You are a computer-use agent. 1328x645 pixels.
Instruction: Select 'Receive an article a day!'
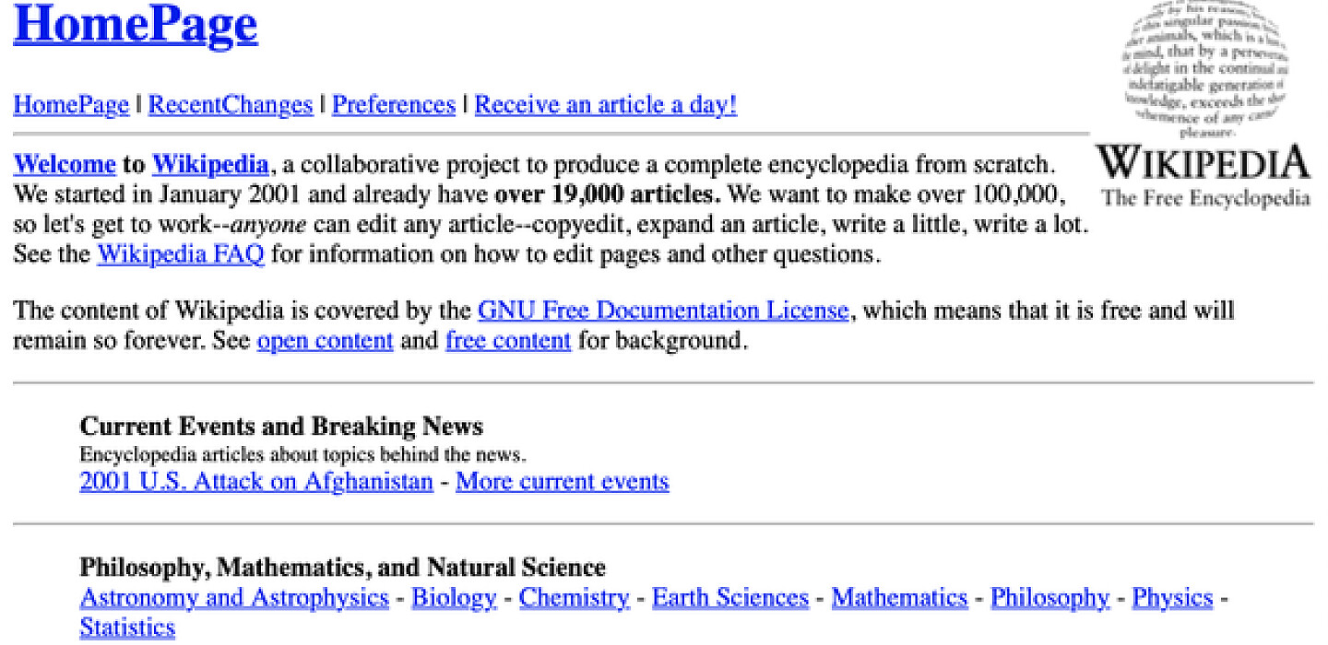point(606,105)
